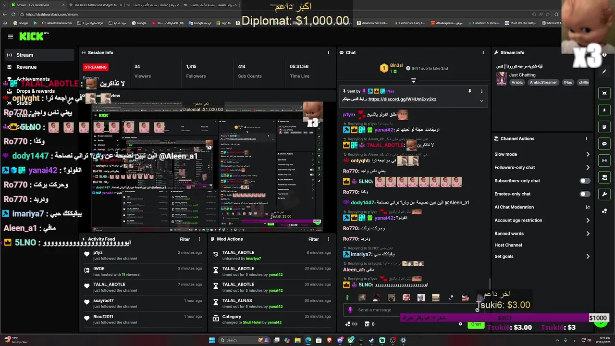The width and height of the screenshot is (615, 346).
Task: Open Channel Actions three-dot menu
Action: coord(586,138)
